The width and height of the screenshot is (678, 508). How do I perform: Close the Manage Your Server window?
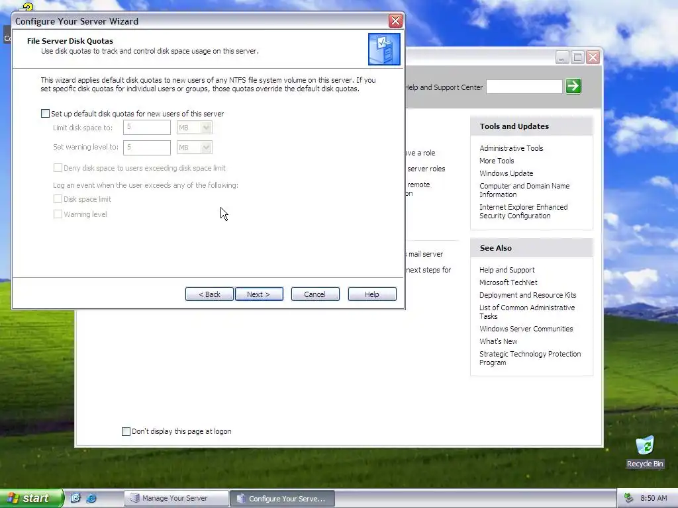(x=593, y=58)
